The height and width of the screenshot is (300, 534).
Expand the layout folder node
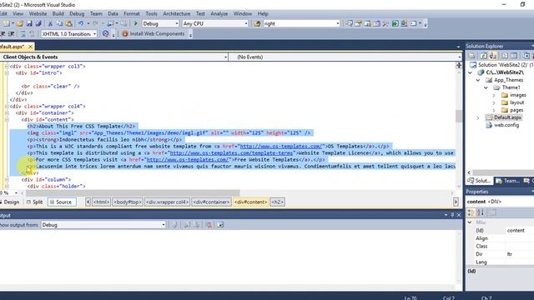(494, 102)
